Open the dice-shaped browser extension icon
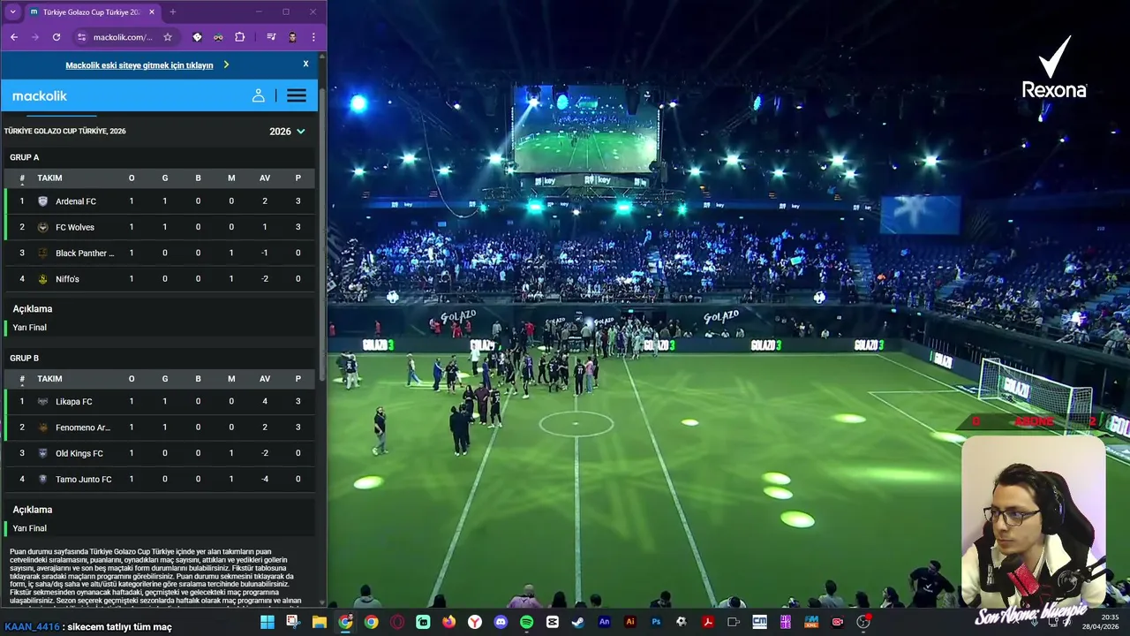Image resolution: width=1130 pixels, height=636 pixels. click(197, 37)
